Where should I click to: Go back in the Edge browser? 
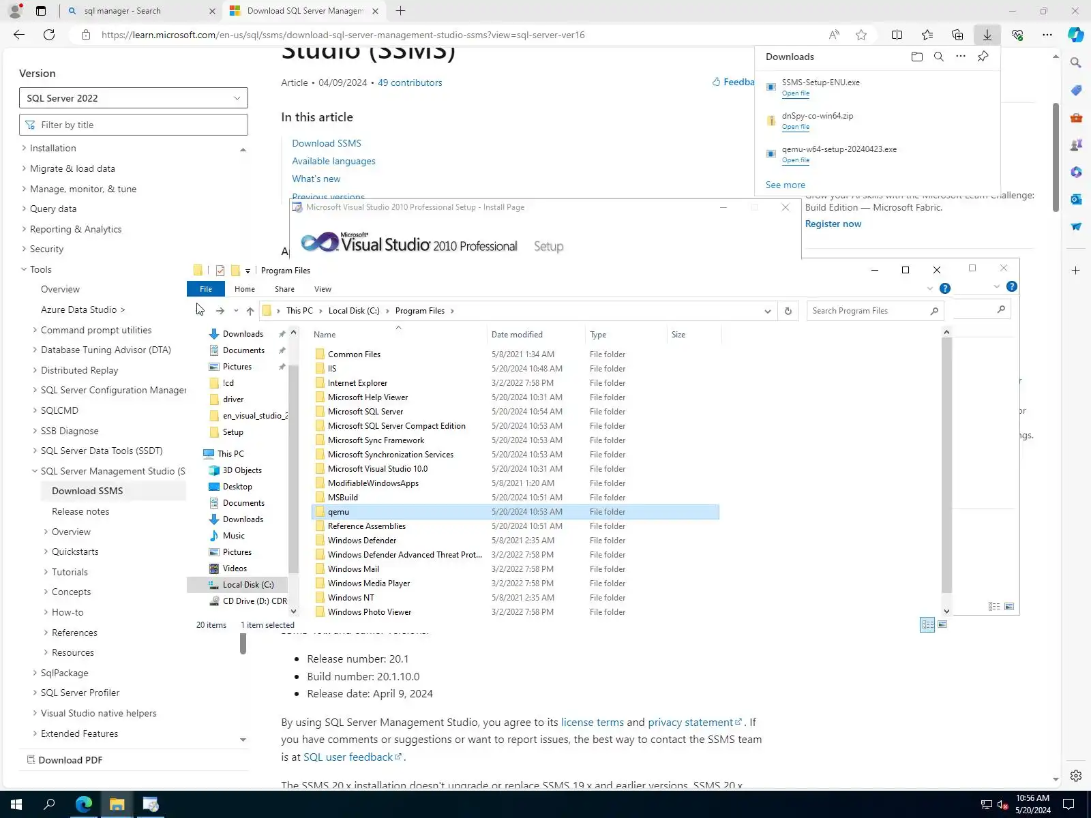19,35
